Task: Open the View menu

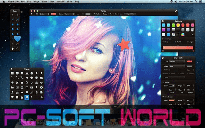Action: coord(52,1)
